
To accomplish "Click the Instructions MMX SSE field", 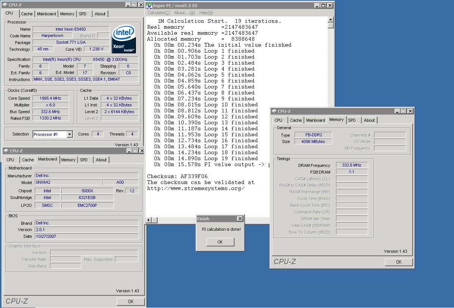I will pos(85,80).
